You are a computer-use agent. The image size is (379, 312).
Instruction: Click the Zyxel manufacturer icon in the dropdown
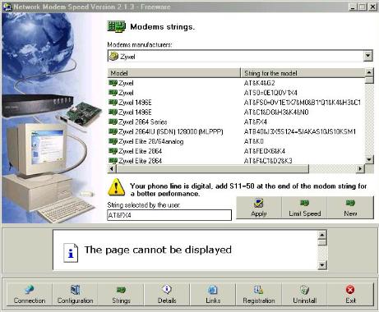coord(113,57)
